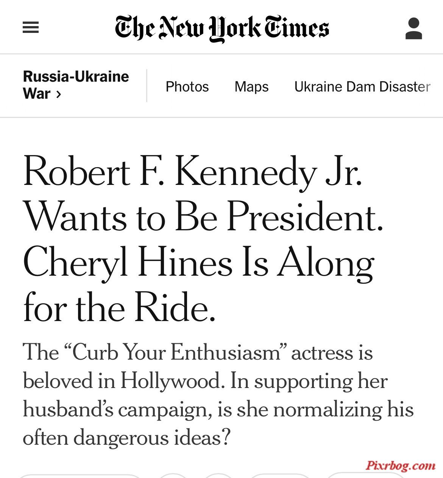Click the 'Cheryl Hines Is Along' headline line
This screenshot has width=443, height=478.
(199, 264)
